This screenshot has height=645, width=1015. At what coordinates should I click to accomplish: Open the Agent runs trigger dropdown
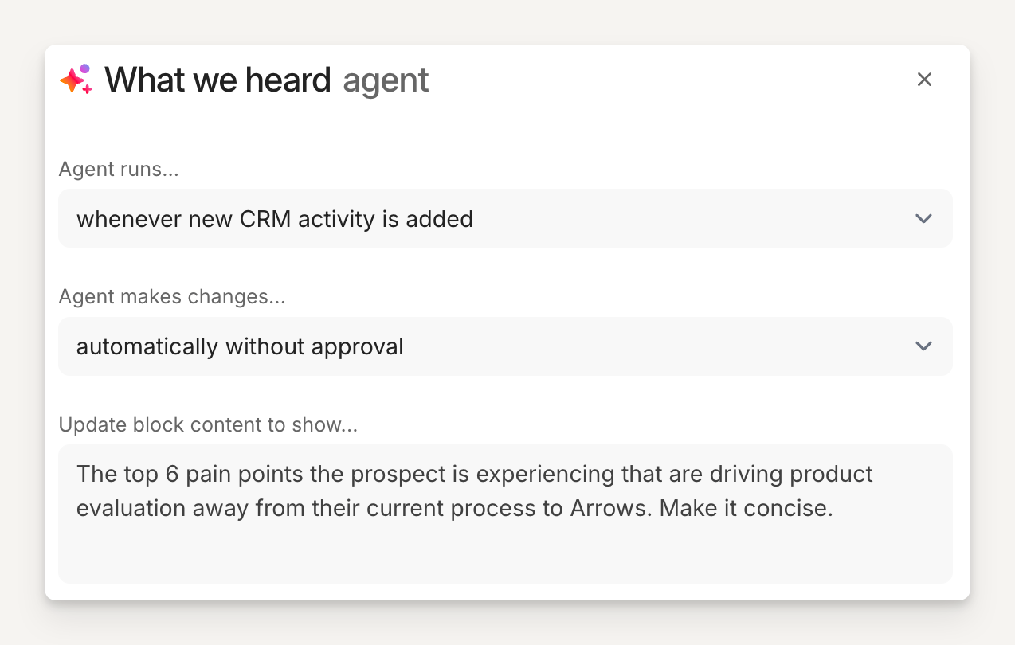click(505, 218)
